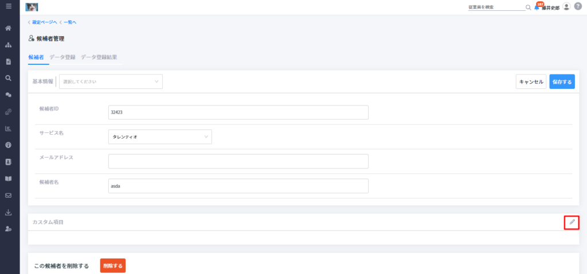Viewport: 587px width, 274px height.
Task: Follow the 設定ページへ breadcrumb link
Action: point(44,22)
